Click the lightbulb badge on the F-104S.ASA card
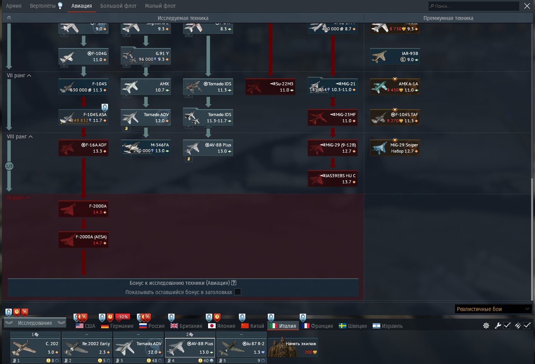Screen dimensions: 535x364 point(104,108)
